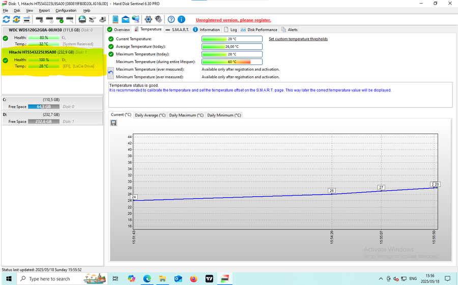
Task: Select the Daily Average (°C) graph tab
Action: (150, 115)
